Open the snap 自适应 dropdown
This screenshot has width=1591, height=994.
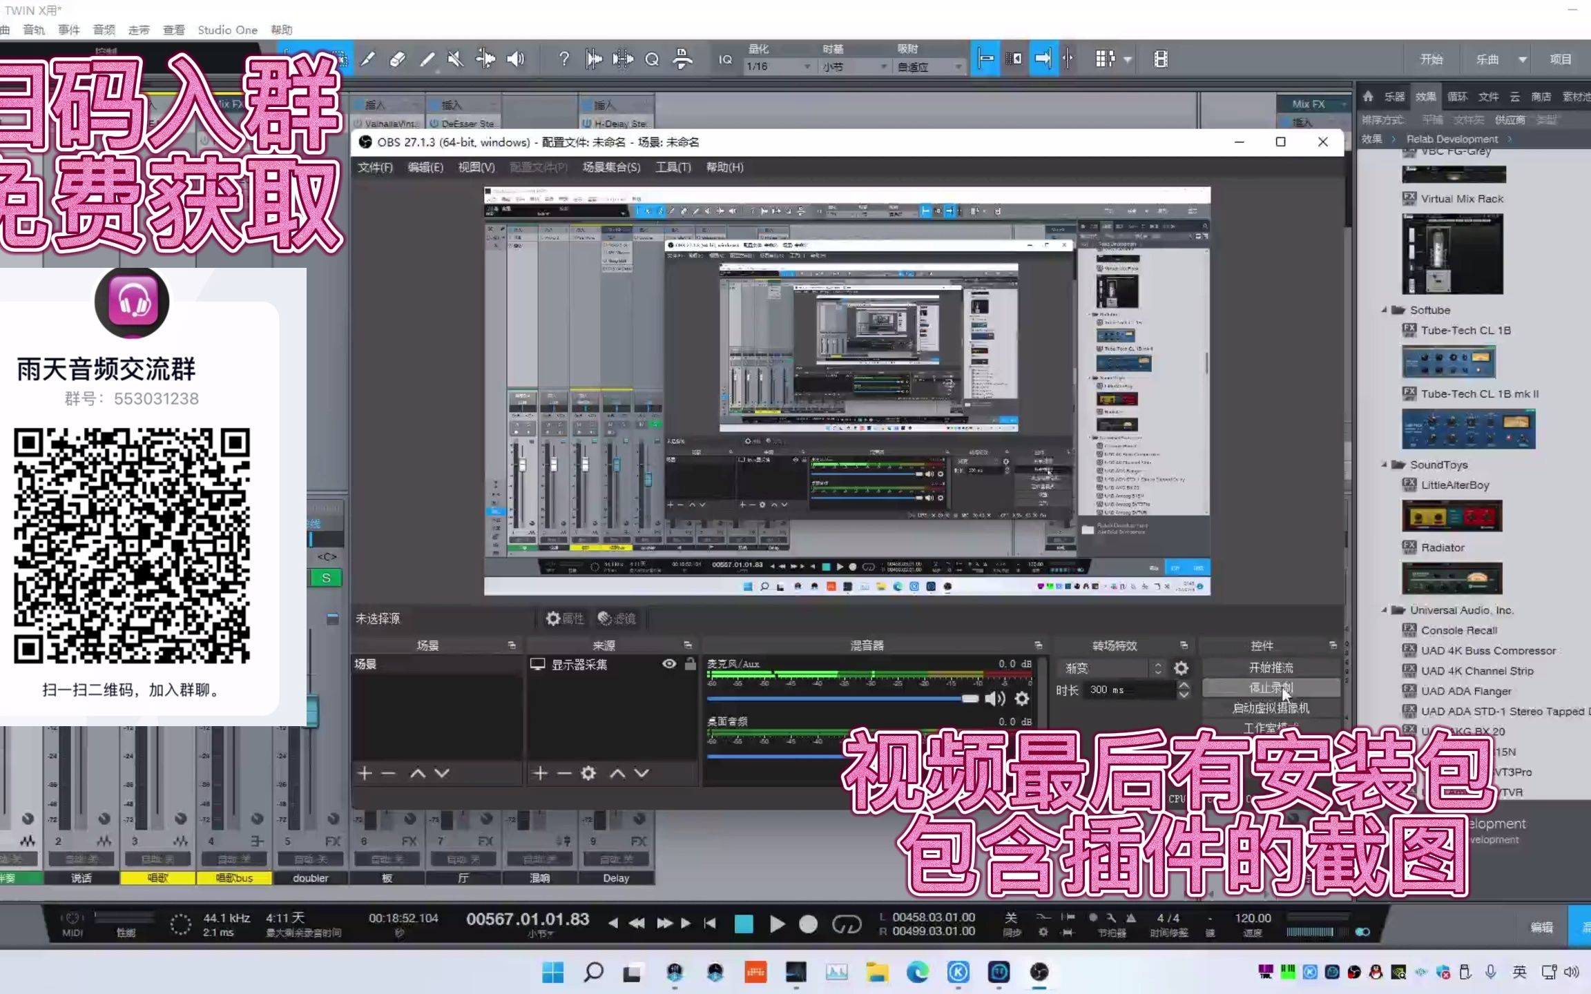[929, 67]
